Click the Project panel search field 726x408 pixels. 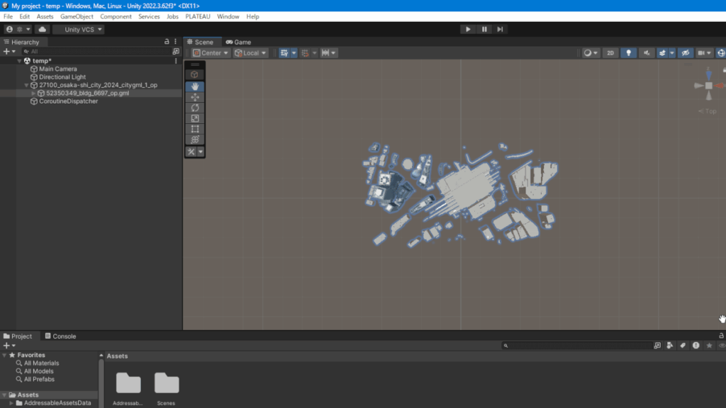click(x=579, y=346)
